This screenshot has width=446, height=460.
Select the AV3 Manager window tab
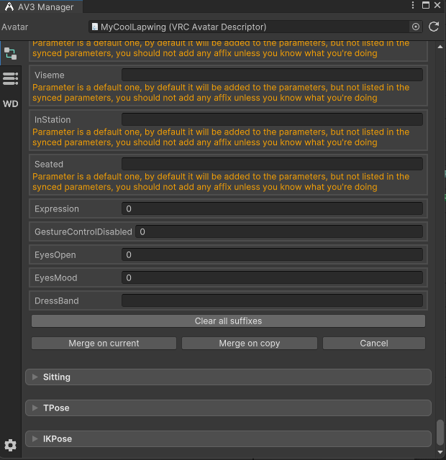41,7
